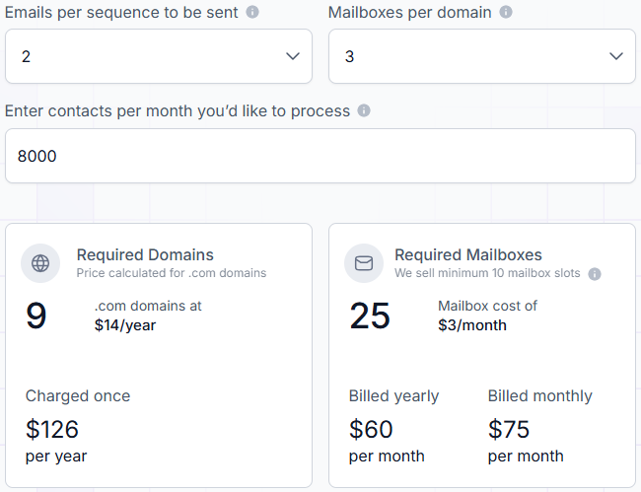
Task: Click the envelope icon in Required Mailboxes card
Action: pyautogui.click(x=364, y=263)
